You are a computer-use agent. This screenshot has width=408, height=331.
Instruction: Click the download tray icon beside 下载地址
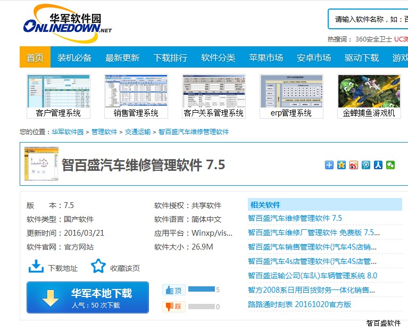[x=36, y=266]
